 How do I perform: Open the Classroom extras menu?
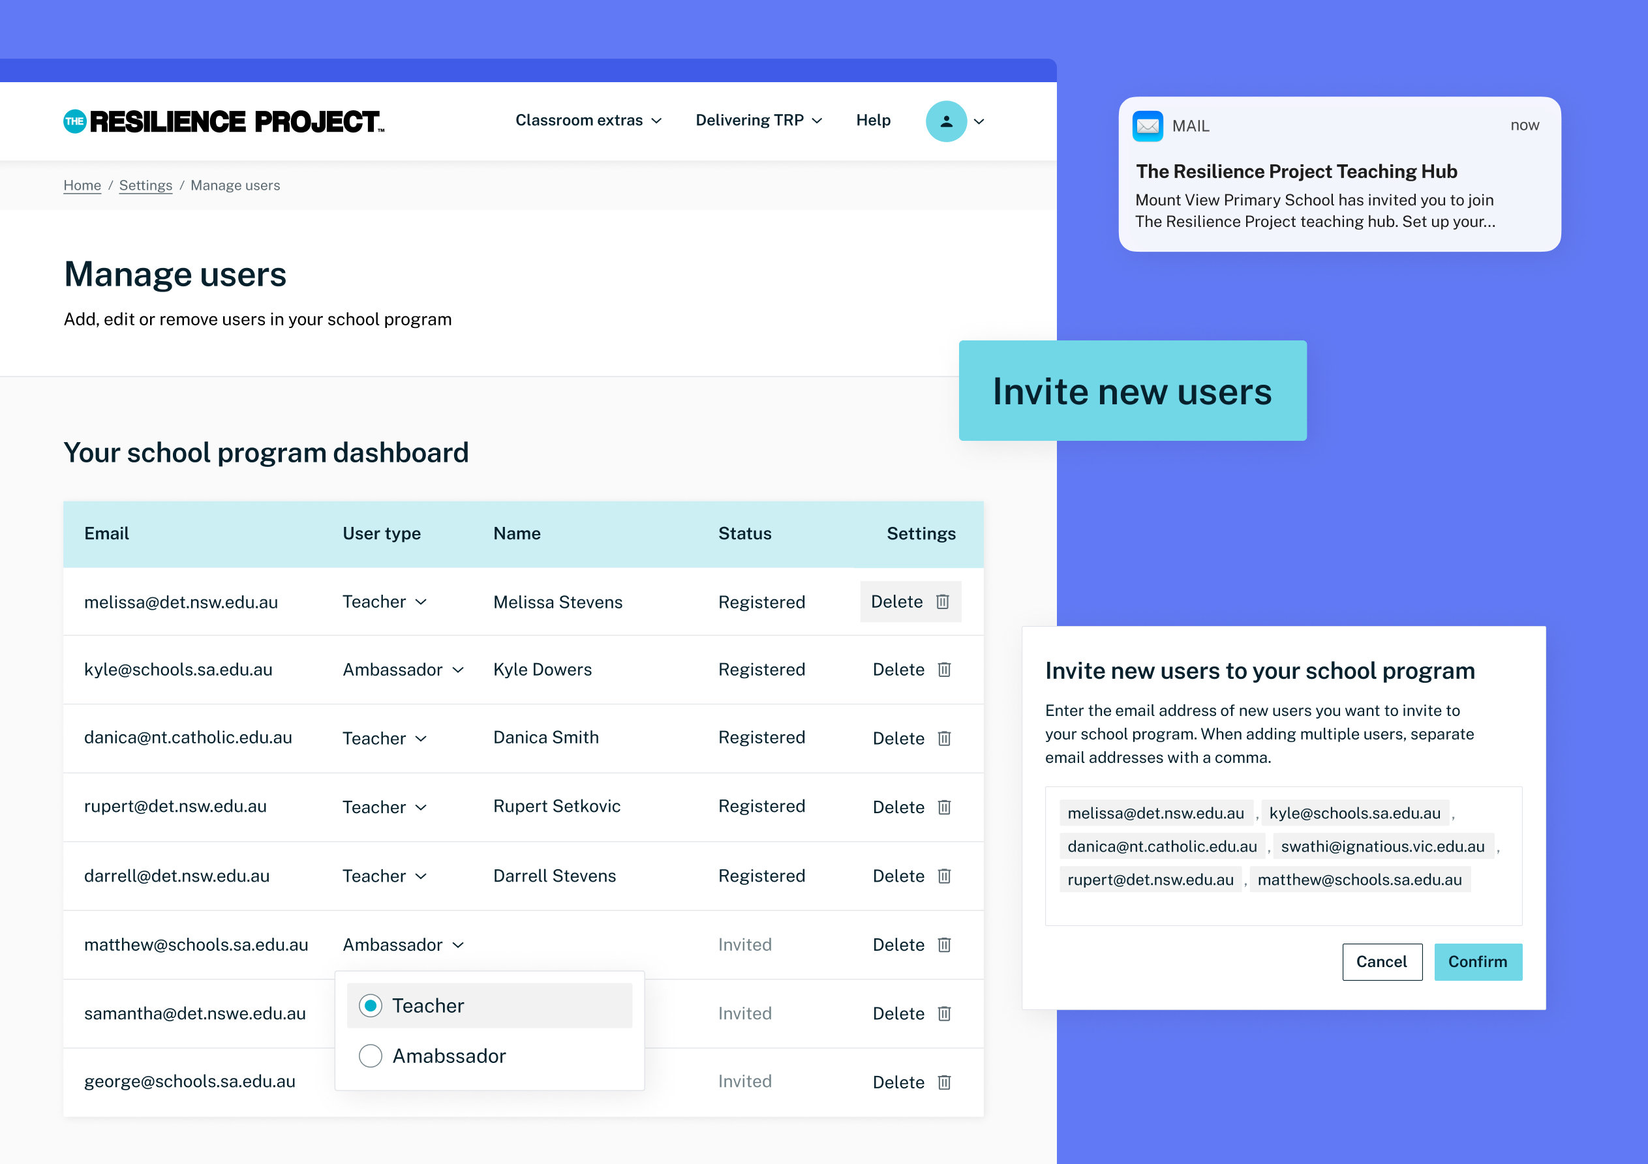click(588, 121)
